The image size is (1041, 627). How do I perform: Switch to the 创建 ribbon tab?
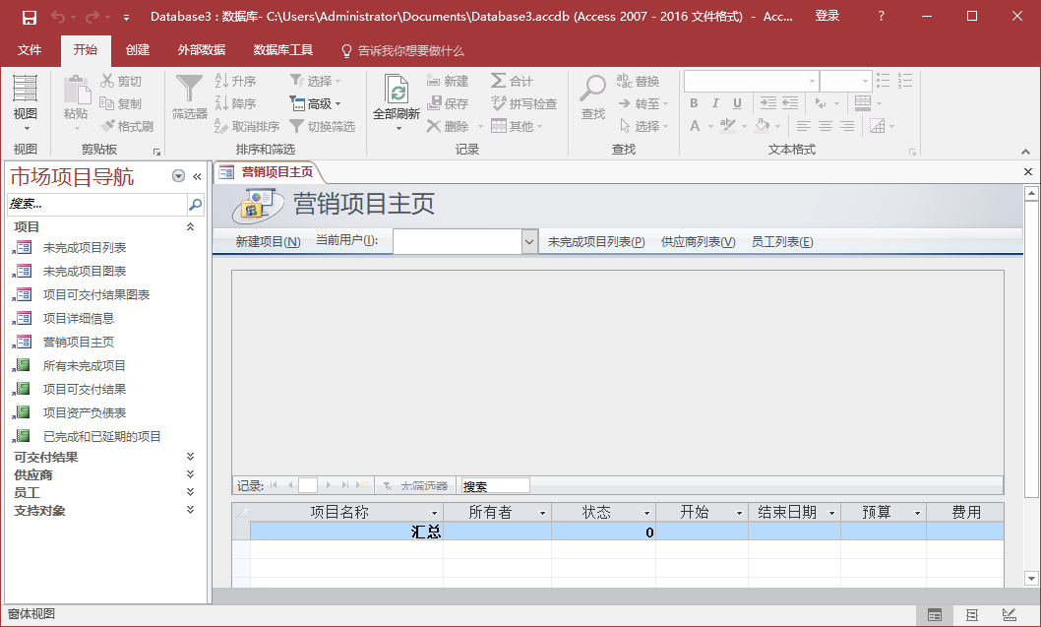point(138,50)
